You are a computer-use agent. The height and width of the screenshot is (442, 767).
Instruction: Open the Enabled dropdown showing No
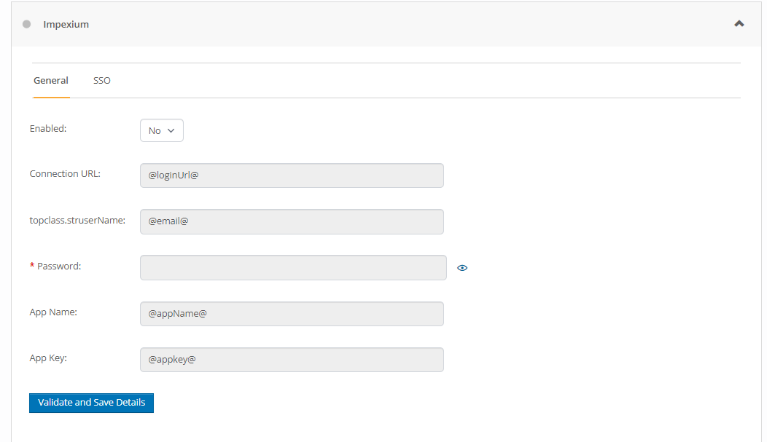click(x=162, y=130)
